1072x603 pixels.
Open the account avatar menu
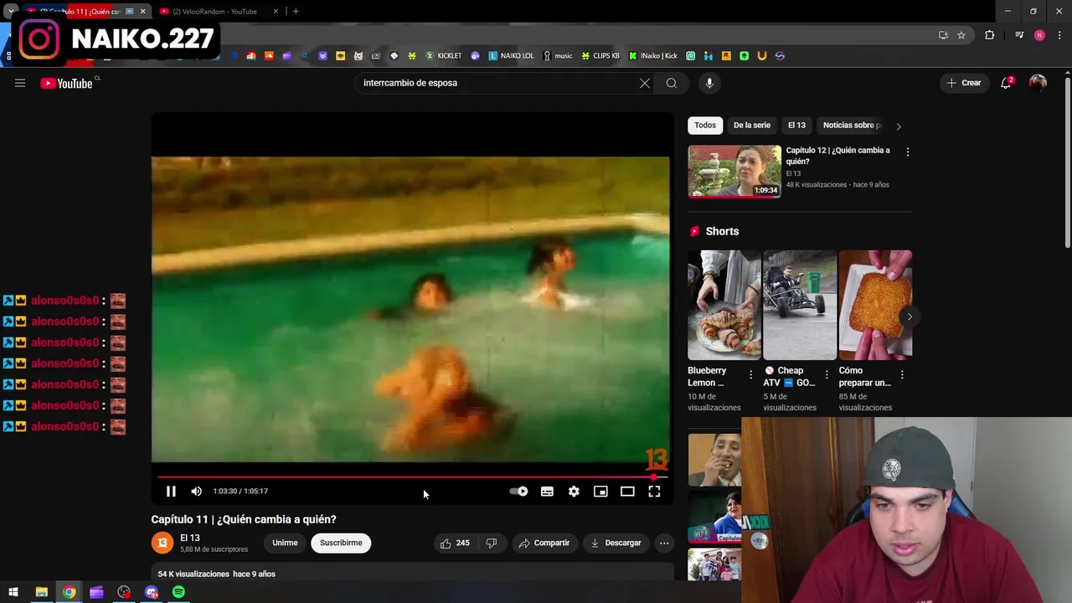pyautogui.click(x=1038, y=83)
